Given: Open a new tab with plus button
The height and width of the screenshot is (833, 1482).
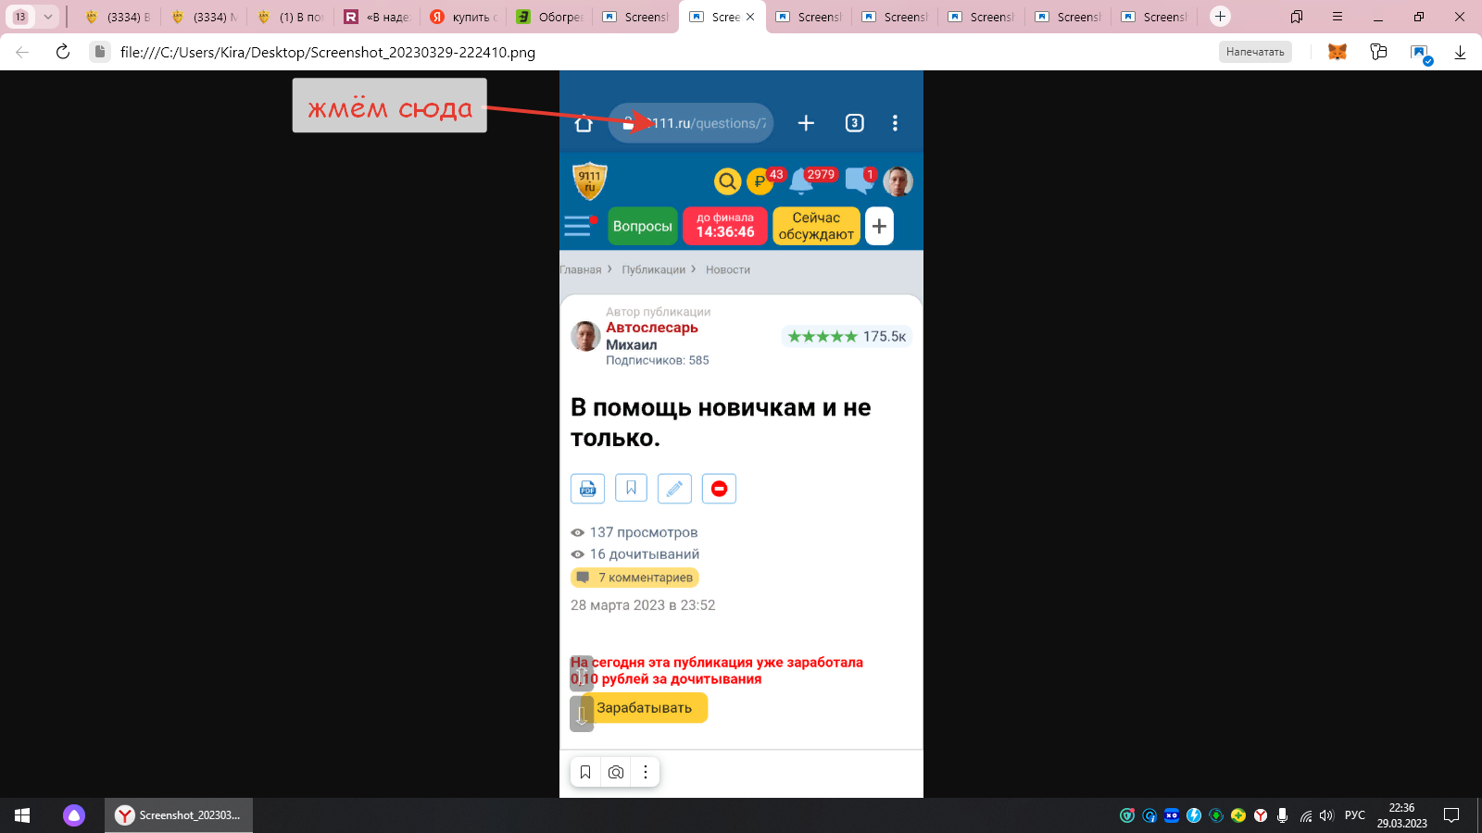Looking at the screenshot, I should 1220,17.
